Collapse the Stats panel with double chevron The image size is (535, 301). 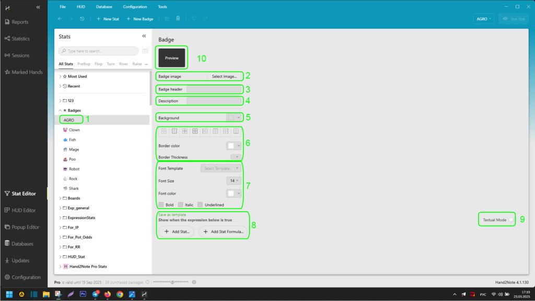(x=144, y=36)
